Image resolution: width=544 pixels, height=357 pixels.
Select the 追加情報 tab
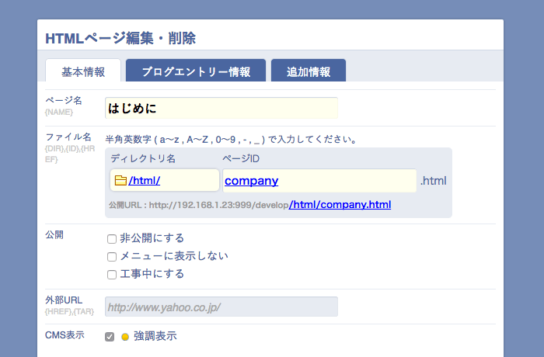pos(308,71)
